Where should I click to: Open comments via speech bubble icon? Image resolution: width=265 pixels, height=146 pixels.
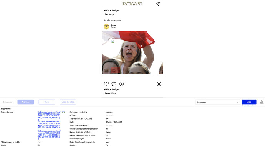[114, 84]
